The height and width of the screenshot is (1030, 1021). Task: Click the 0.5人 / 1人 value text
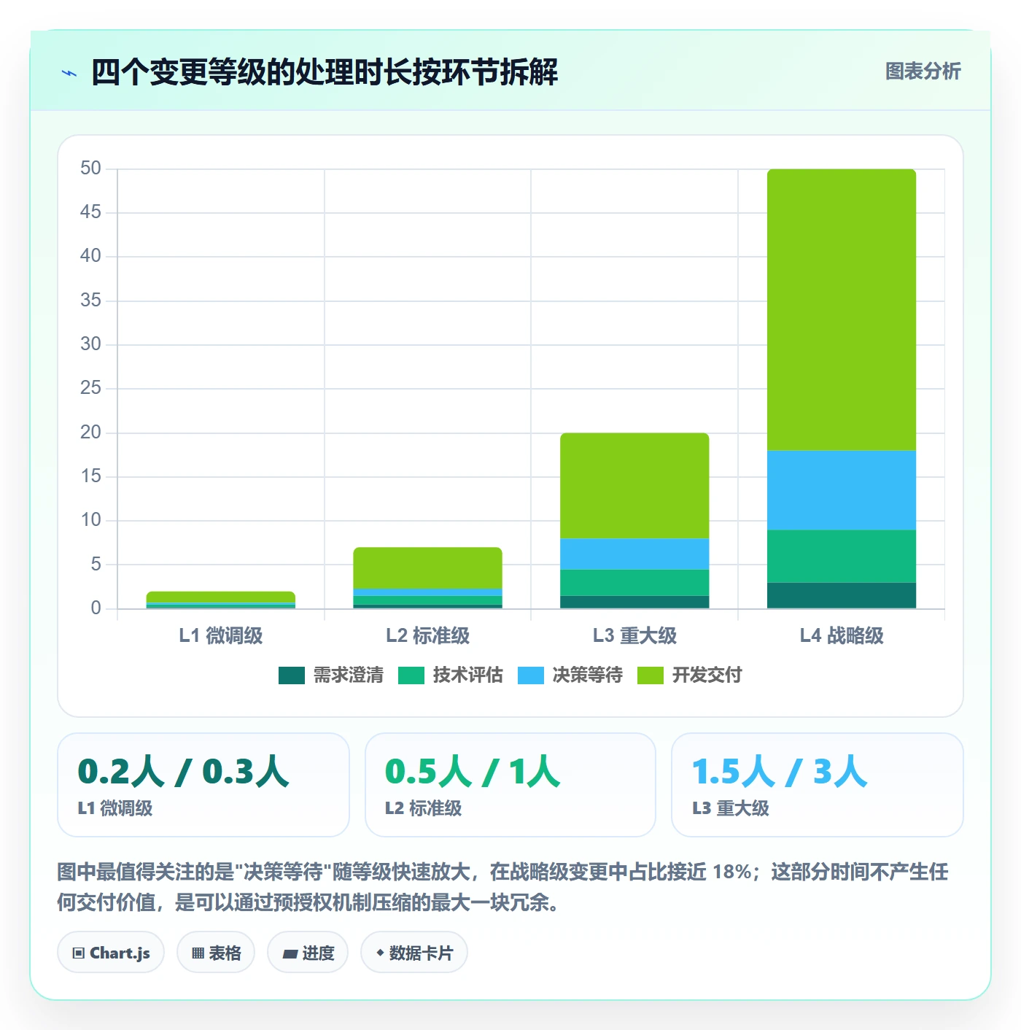[x=473, y=772]
